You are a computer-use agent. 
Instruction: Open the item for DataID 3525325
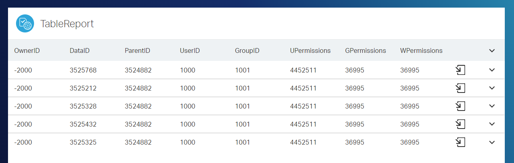[460, 142]
